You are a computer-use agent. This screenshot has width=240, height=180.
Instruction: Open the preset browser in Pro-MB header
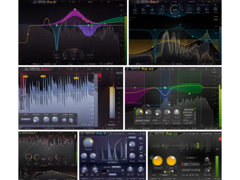point(193,69)
